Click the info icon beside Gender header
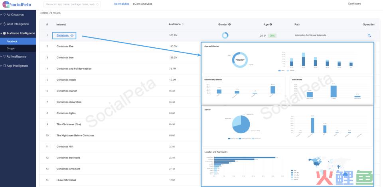The width and height of the screenshot is (383, 187). [229, 24]
